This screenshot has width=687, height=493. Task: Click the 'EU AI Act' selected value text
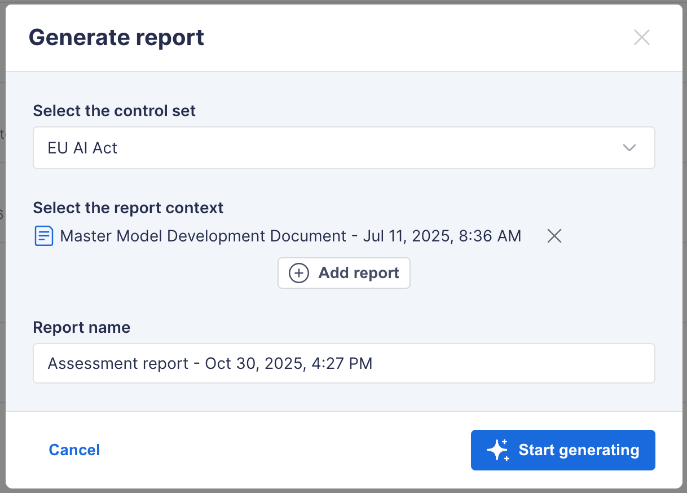point(82,148)
